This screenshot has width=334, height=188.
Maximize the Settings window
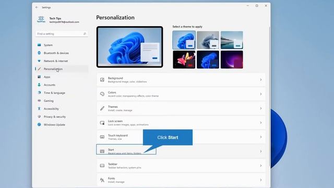tap(257, 6)
